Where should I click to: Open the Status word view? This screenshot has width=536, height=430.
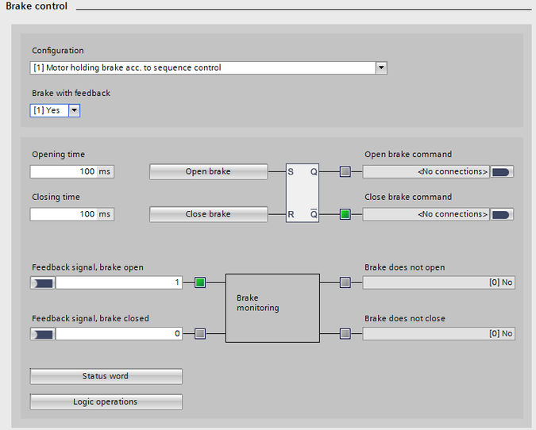[106, 376]
